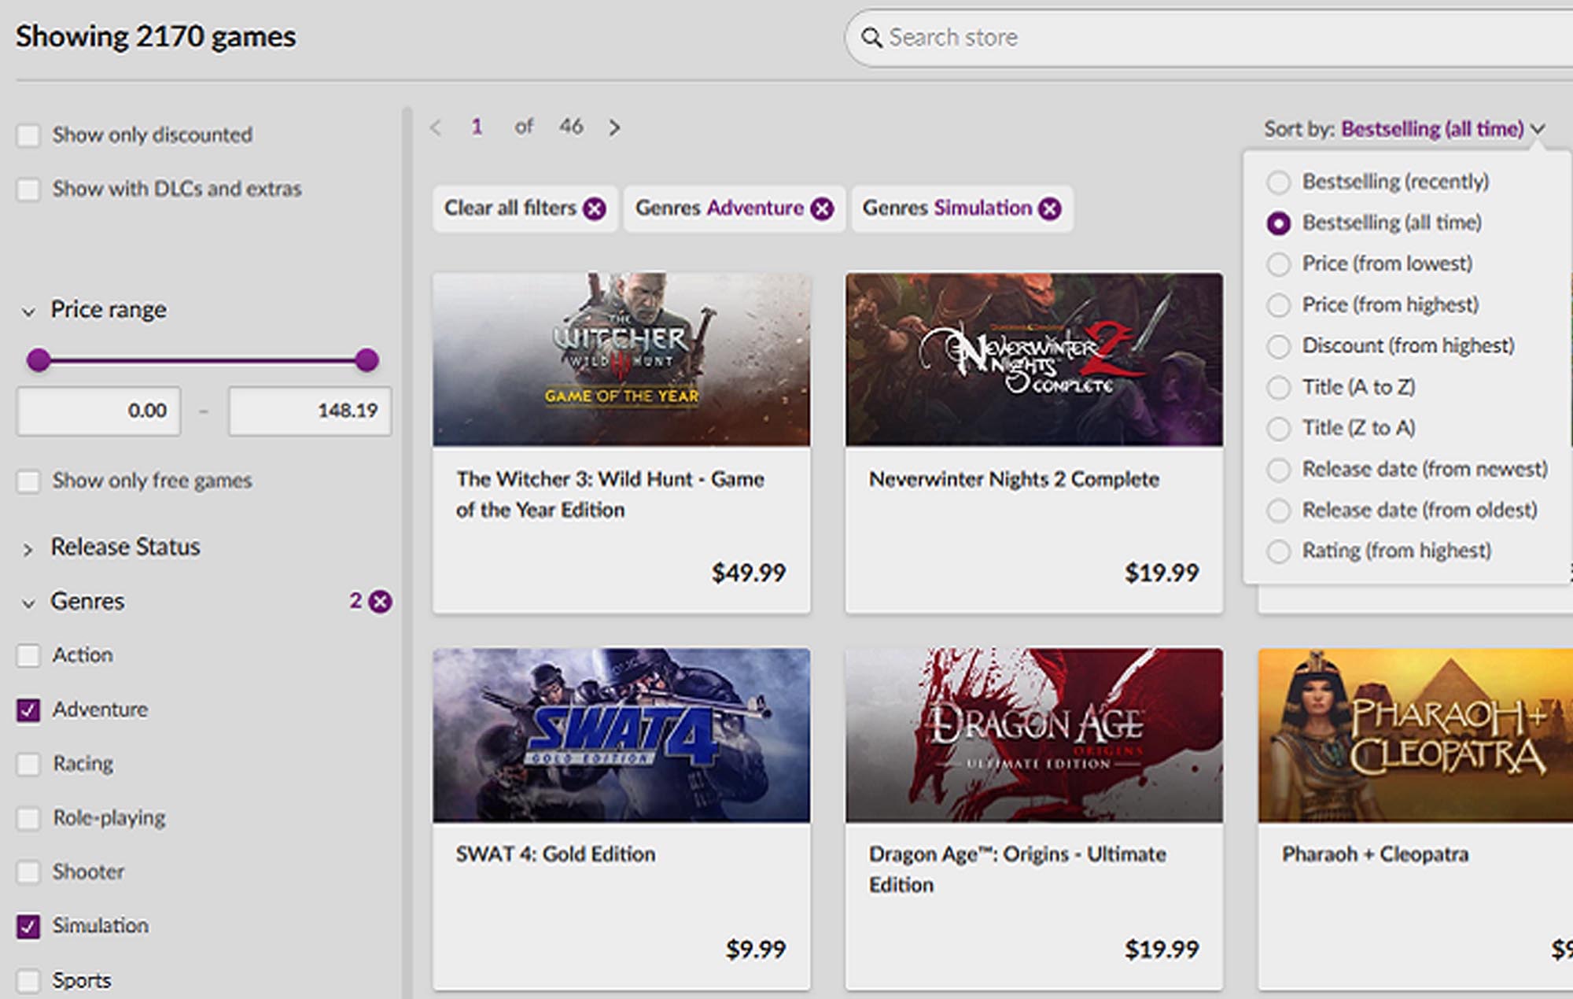Open Pharaoh + Cleopatra title link
Screen dimensions: 1573x999
1375,854
